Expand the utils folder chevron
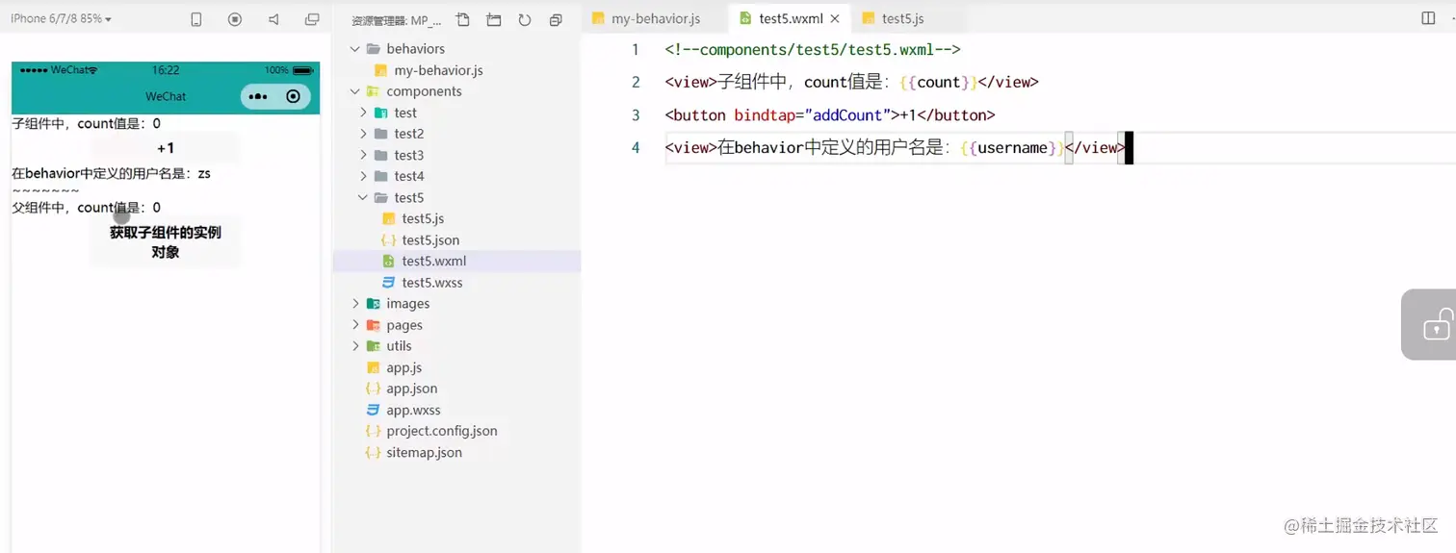 [355, 346]
